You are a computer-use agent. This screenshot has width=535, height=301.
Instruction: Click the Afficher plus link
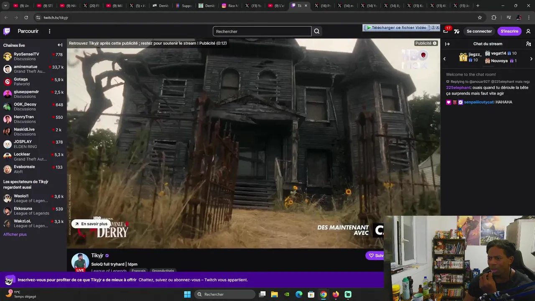[15, 235]
